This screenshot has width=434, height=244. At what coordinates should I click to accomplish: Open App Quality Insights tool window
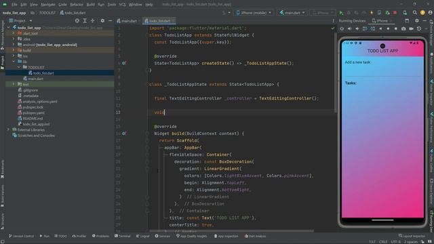(191, 236)
